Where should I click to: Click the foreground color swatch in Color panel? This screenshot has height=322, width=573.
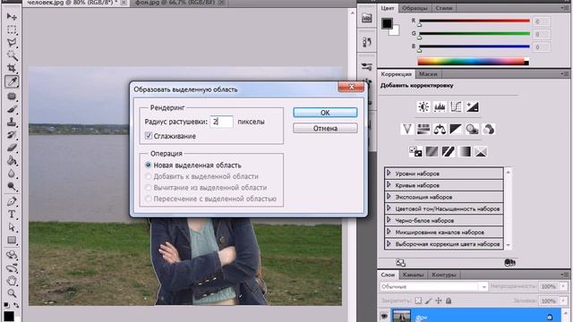click(x=387, y=23)
